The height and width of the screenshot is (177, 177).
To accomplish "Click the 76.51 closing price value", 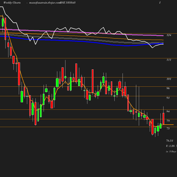I will [170, 141].
